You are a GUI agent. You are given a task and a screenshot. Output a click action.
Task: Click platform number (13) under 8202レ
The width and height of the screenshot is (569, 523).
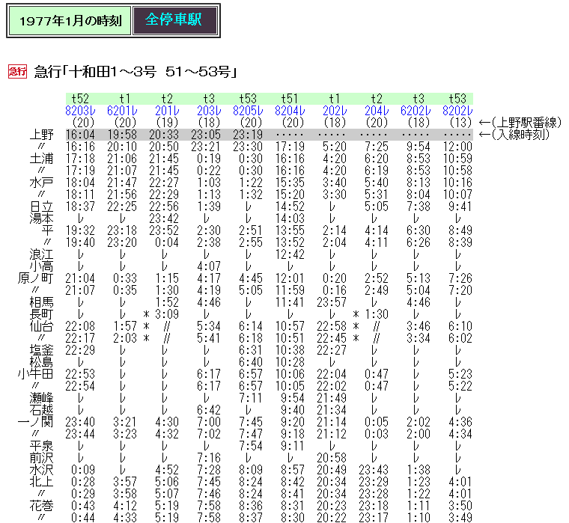point(460,123)
